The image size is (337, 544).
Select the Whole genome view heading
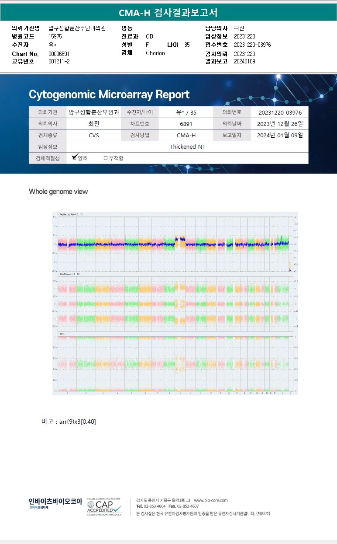(58, 192)
